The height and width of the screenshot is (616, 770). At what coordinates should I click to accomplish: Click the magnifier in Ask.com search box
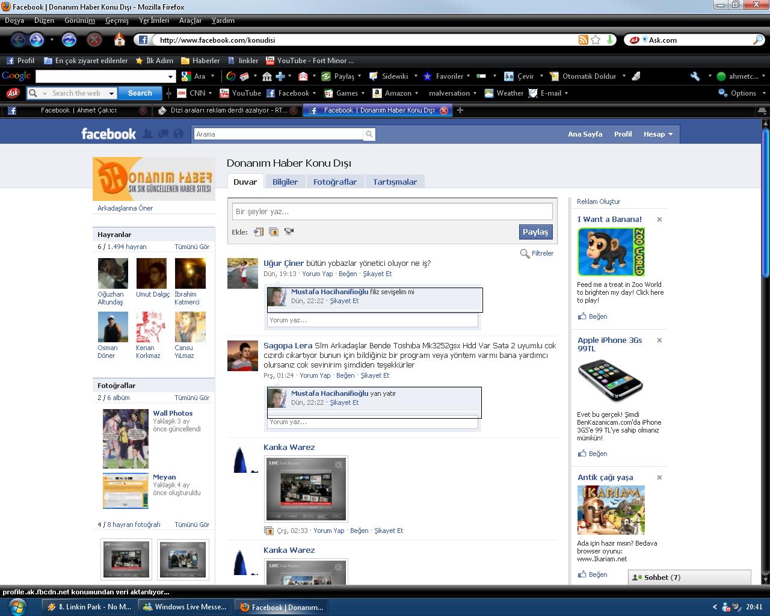tap(758, 40)
